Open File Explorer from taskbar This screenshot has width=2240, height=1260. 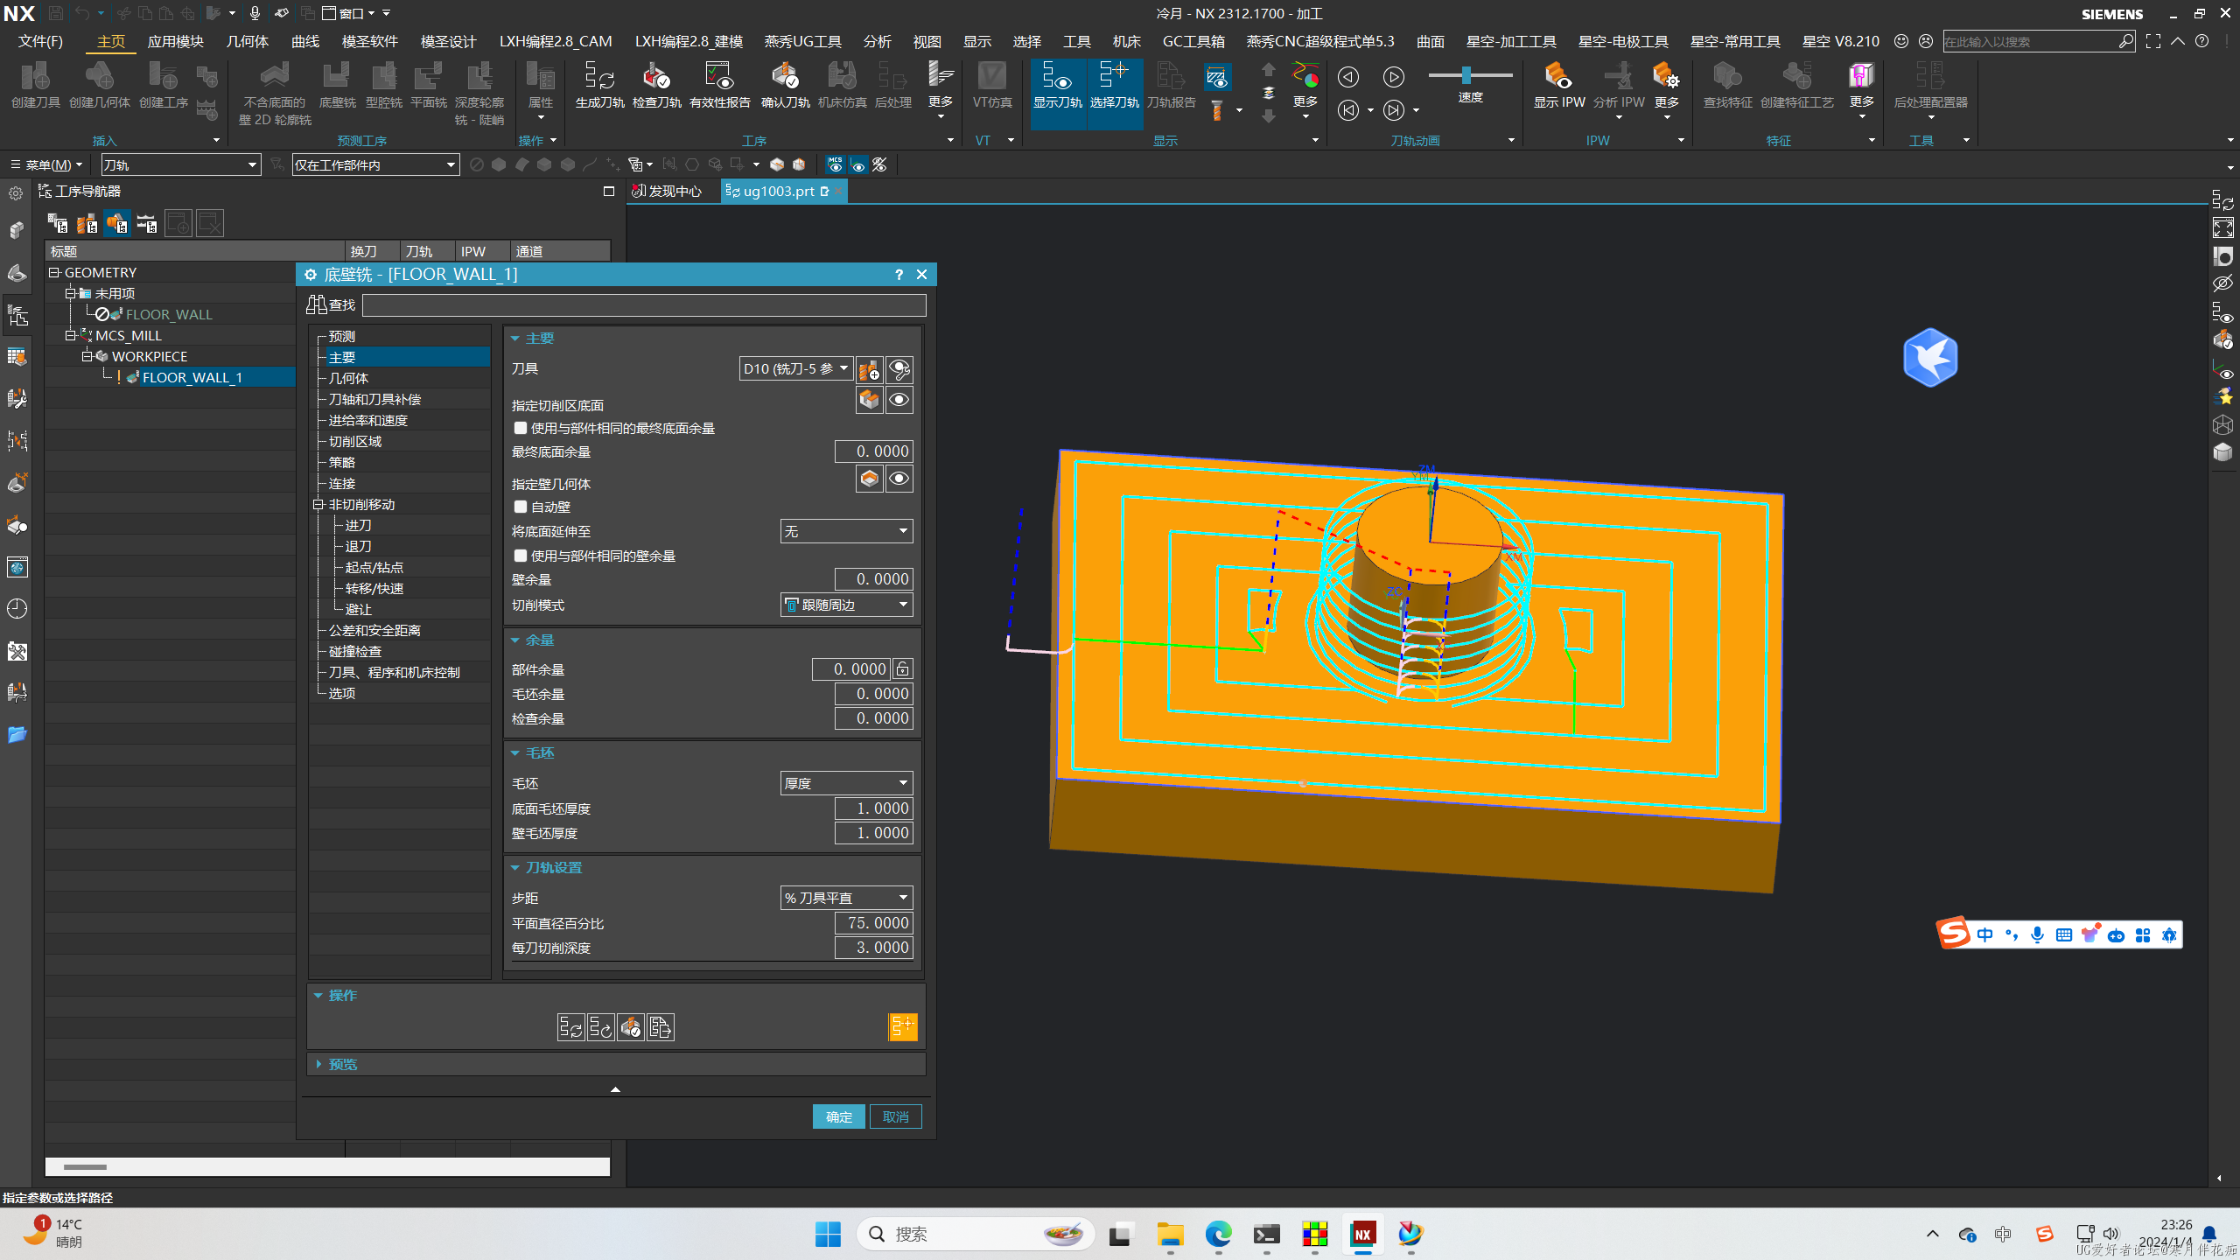tap(1170, 1234)
